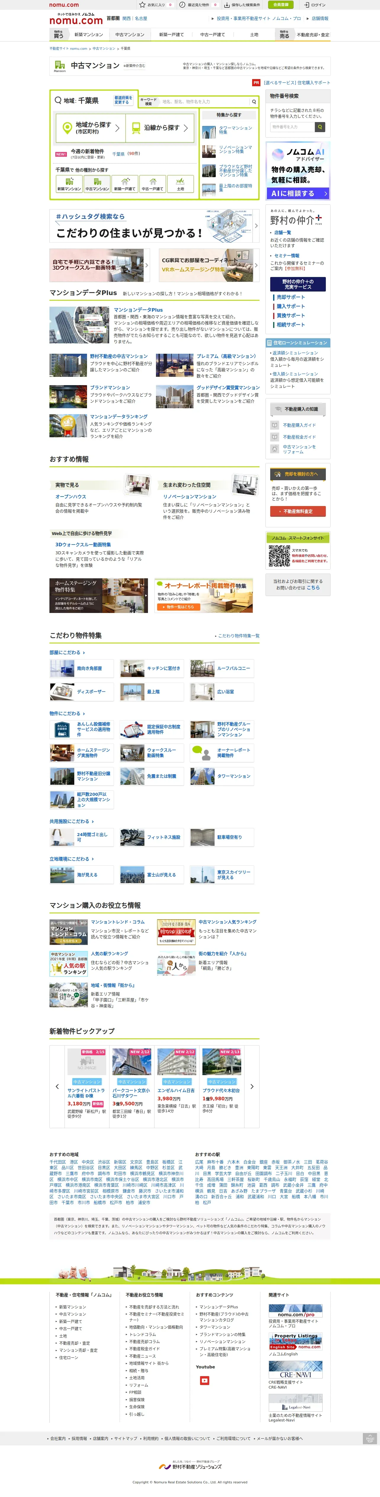Open あんしん設備補修サービス badge item

(81, 729)
